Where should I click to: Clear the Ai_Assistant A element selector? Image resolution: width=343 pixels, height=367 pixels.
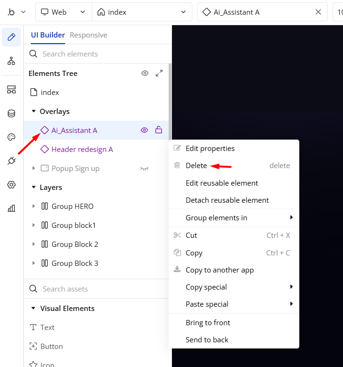pyautogui.click(x=318, y=12)
